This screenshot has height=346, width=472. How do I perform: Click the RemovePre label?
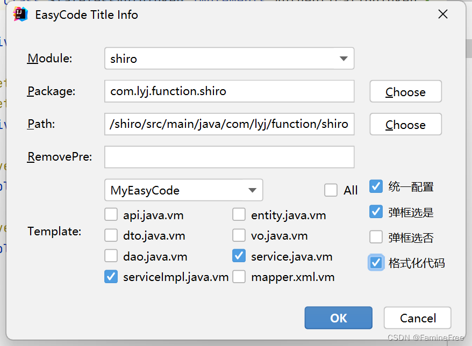(x=60, y=157)
